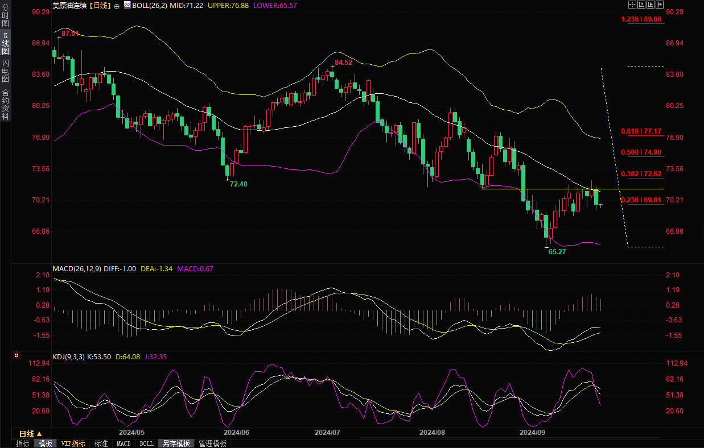Open the 闪电图 sidebar tab
Viewport: 704px width, 448px height.
coord(5,71)
